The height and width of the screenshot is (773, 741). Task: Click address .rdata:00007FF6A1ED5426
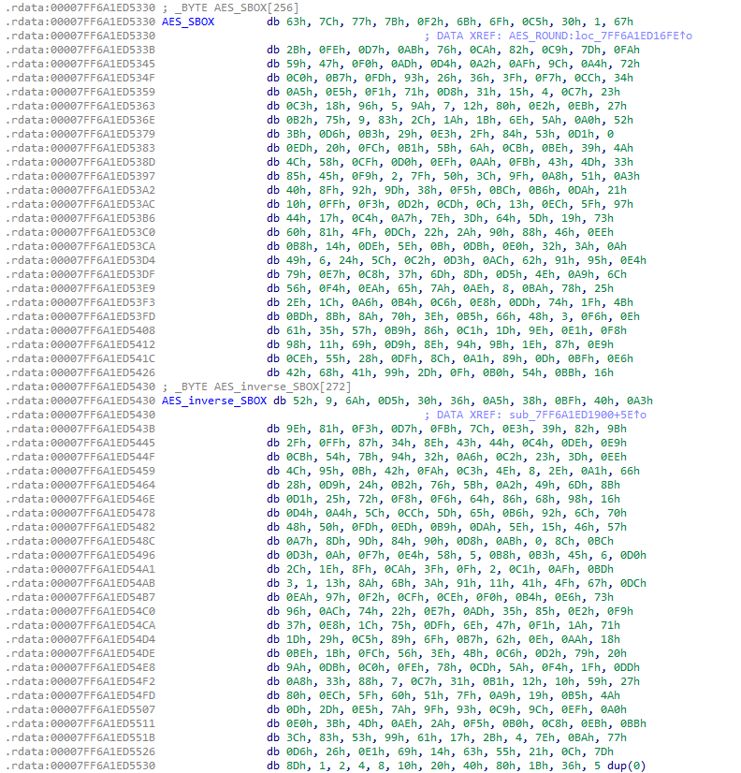point(80,373)
